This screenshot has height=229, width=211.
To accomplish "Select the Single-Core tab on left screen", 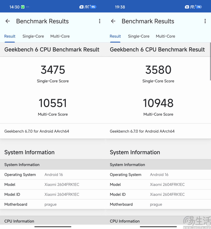I will click(x=33, y=36).
